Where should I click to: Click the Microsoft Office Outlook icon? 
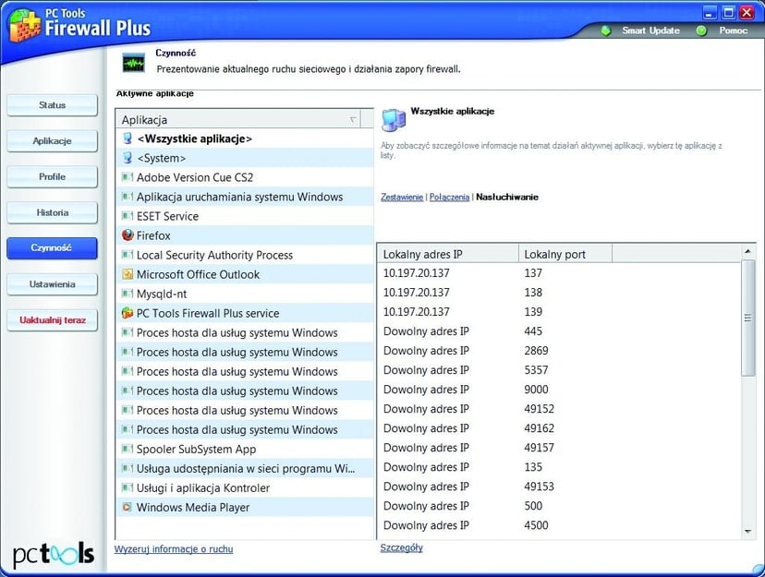pos(127,274)
